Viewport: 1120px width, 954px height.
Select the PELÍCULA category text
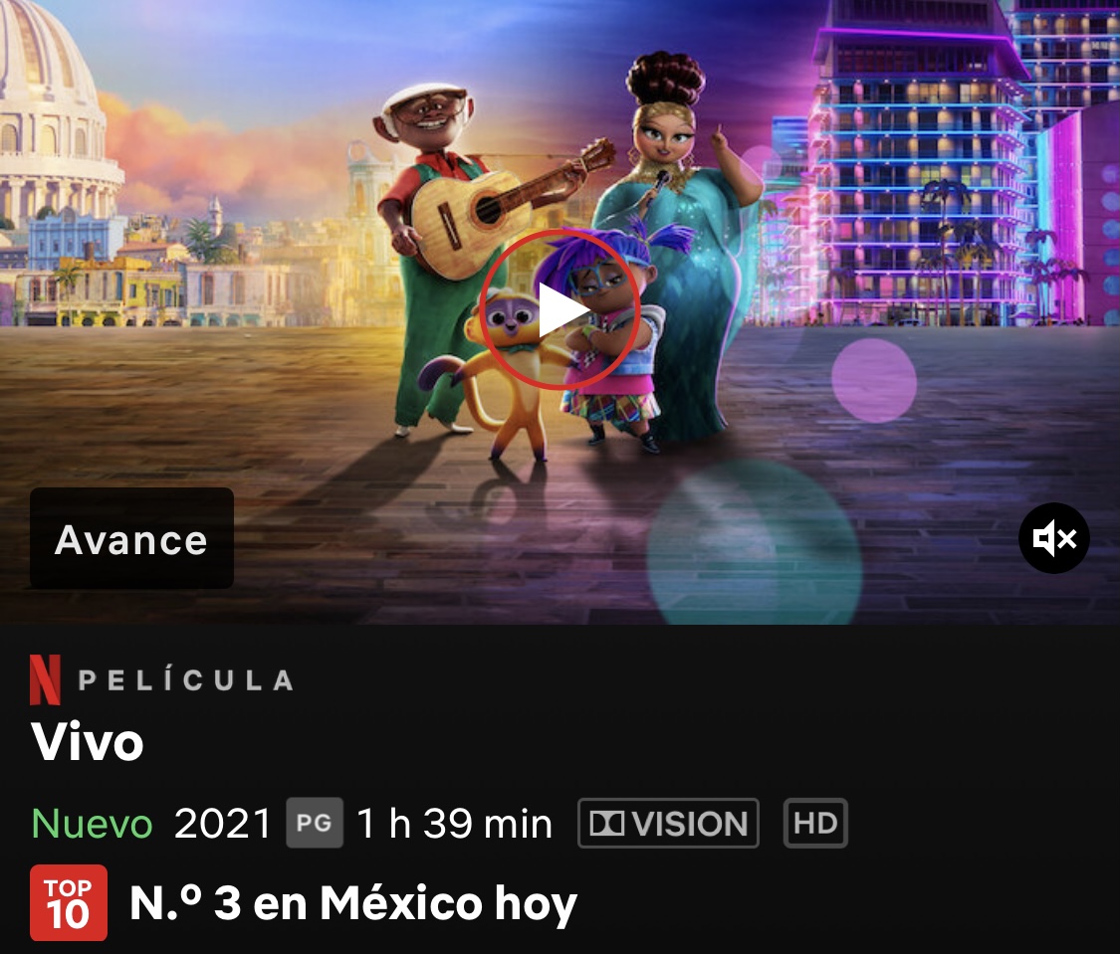(186, 680)
